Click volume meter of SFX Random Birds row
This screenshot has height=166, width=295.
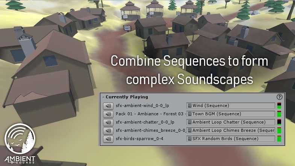pyautogui.click(x=279, y=139)
